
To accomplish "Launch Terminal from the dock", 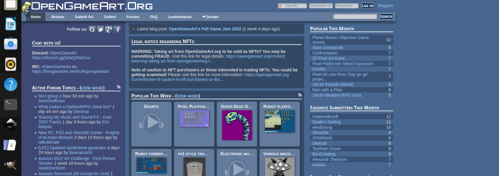I will click(x=10, y=104).
